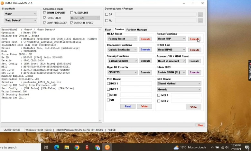Click the PL file browse button
Screen dimensions: 251x151
200,21
